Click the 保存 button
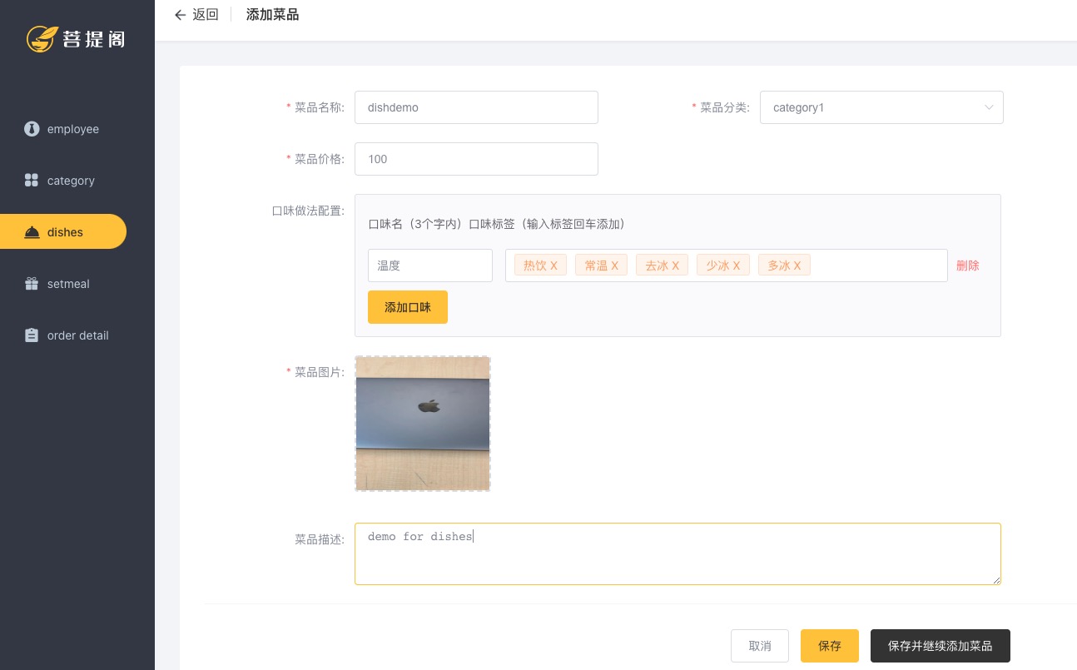The height and width of the screenshot is (670, 1077). pos(830,646)
